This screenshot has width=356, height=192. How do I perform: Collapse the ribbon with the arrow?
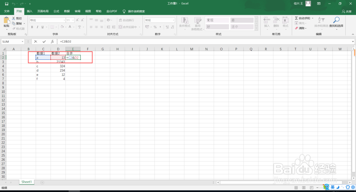pyautogui.click(x=353, y=34)
